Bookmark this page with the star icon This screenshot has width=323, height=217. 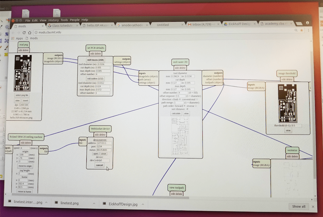pos(302,30)
